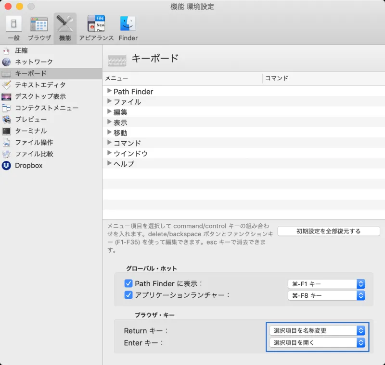Expand the ファイル menu row
Viewport: 385px width, 365px height.
tap(110, 101)
